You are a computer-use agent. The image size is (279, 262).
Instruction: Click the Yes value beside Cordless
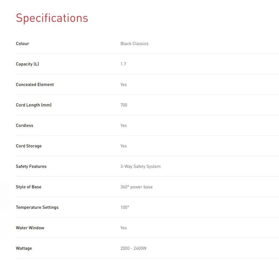(x=124, y=126)
